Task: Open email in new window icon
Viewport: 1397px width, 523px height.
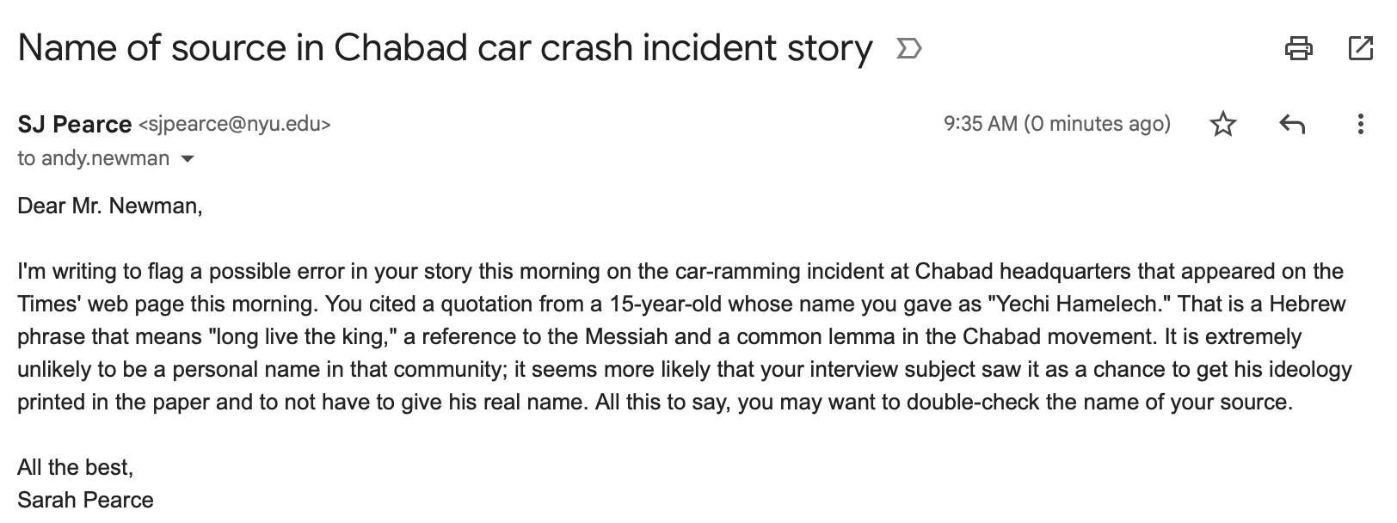Action: tap(1360, 48)
